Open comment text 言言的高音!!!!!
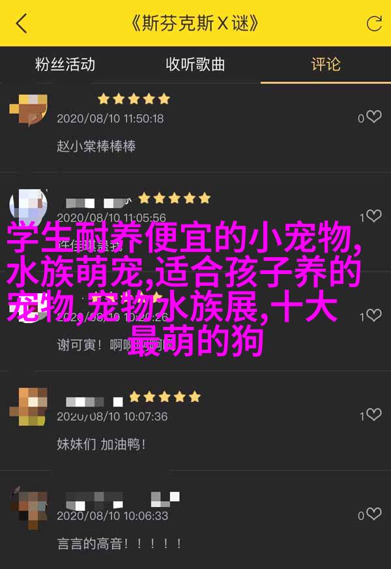This screenshot has width=391, height=569. (120, 544)
